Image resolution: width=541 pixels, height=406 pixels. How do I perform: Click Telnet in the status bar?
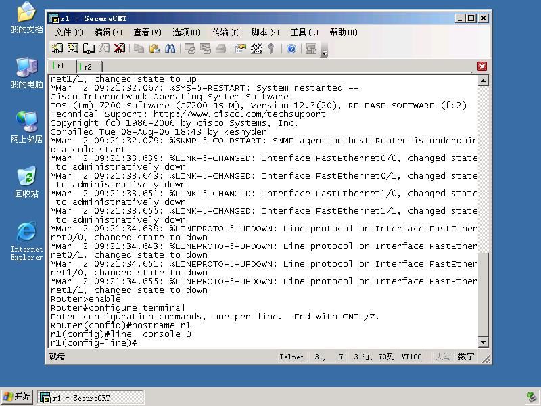(292, 357)
